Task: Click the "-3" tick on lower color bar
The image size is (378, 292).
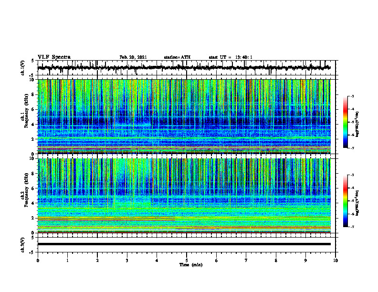Action: pyautogui.click(x=352, y=175)
